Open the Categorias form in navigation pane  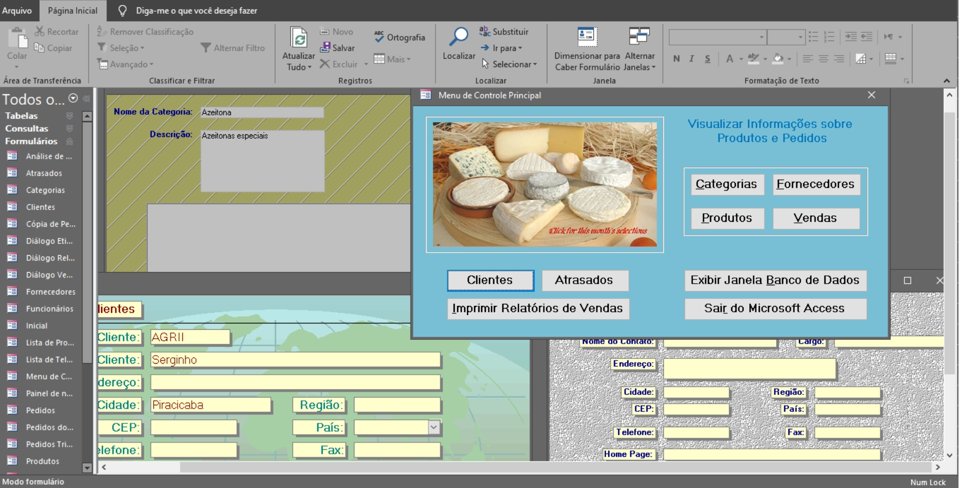point(46,190)
